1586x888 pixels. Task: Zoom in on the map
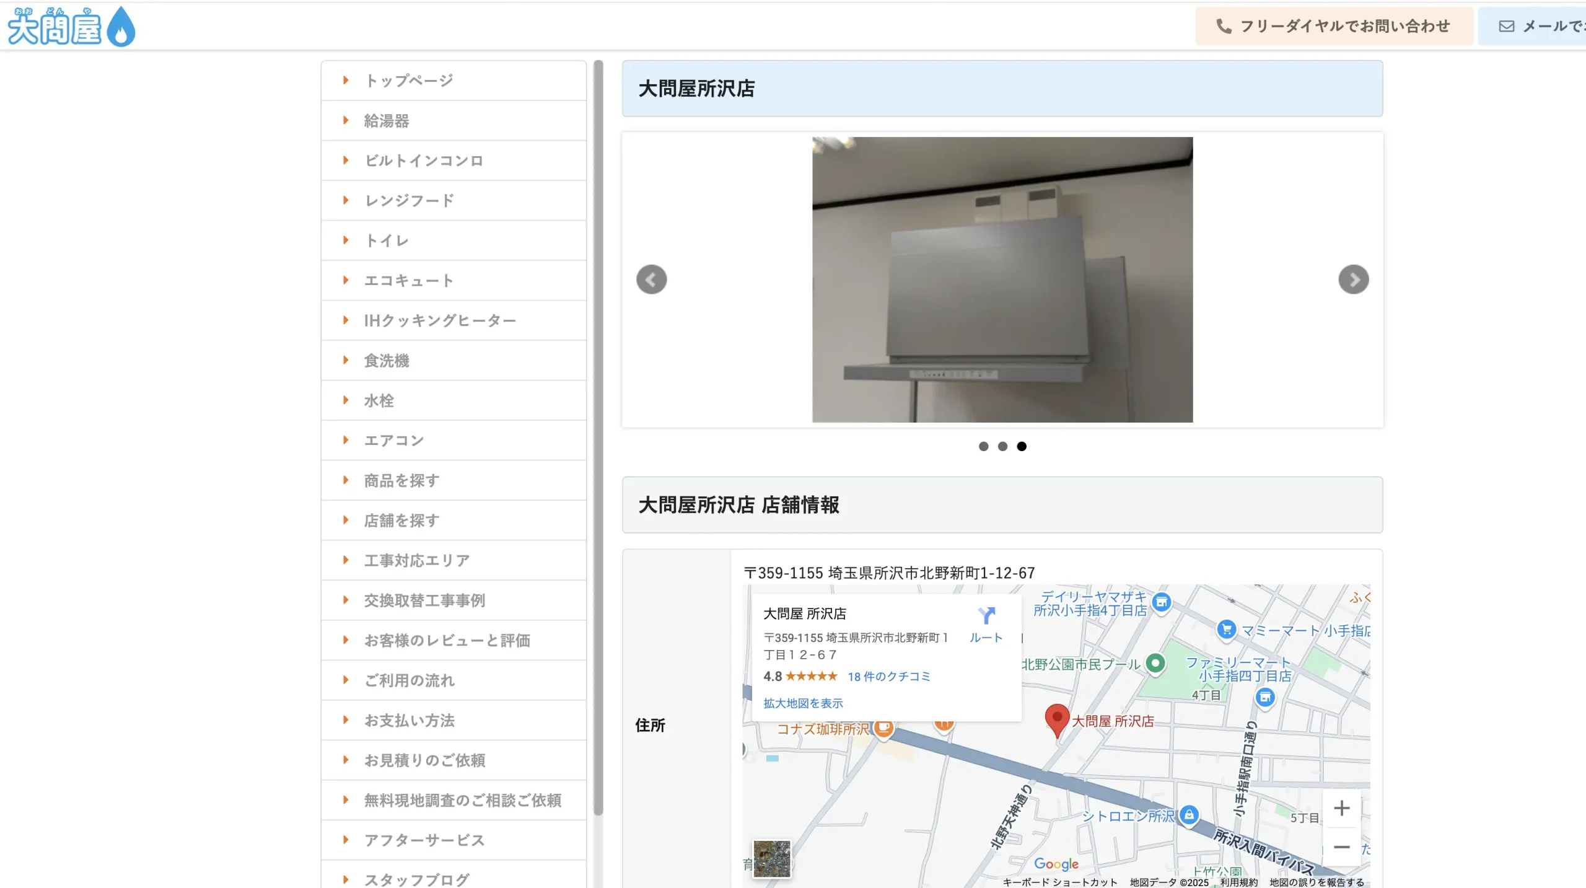1341,808
